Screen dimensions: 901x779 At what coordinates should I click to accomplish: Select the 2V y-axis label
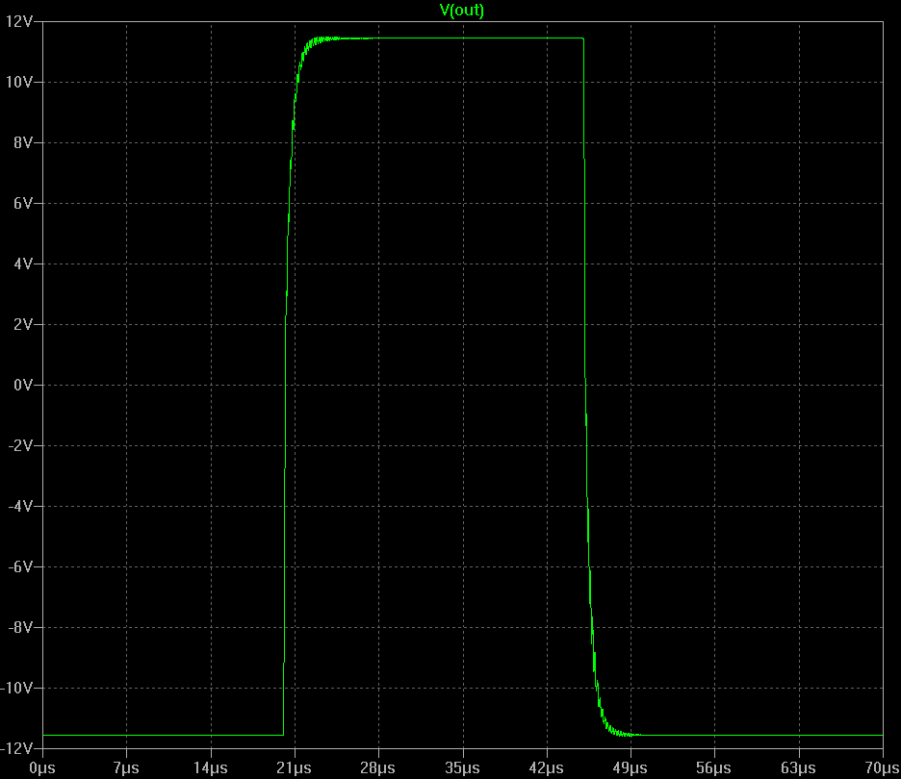click(x=23, y=324)
